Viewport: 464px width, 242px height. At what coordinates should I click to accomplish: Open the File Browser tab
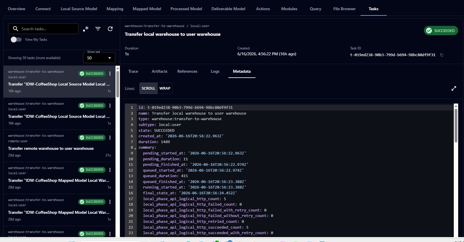point(344,9)
